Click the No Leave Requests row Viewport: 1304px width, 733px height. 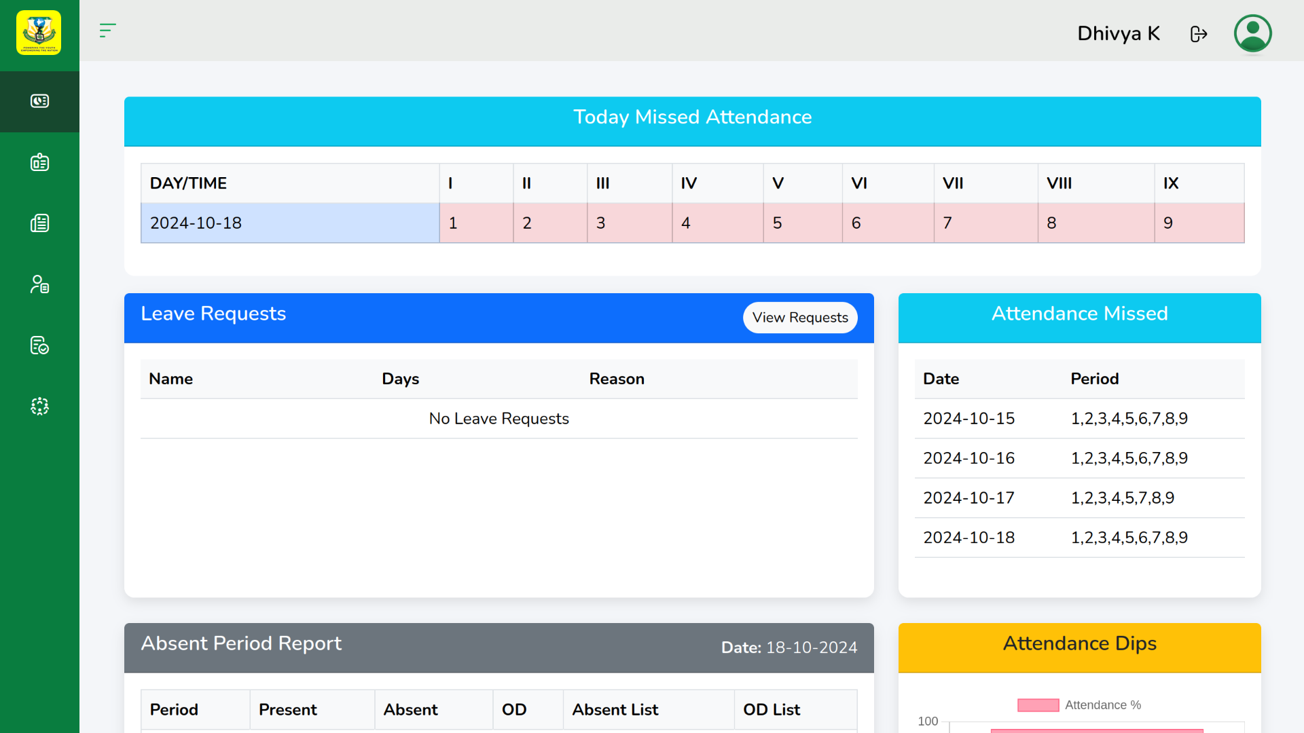pos(499,418)
